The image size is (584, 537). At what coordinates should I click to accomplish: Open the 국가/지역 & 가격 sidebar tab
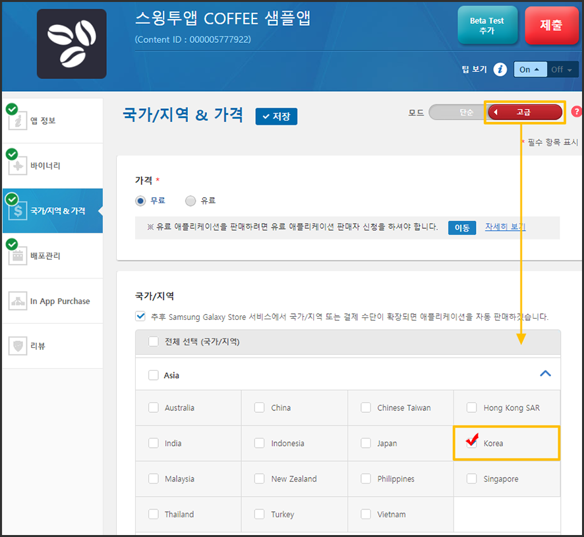point(53,211)
